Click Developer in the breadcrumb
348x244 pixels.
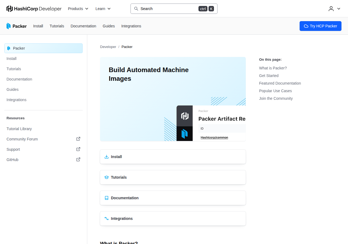[x=108, y=47]
